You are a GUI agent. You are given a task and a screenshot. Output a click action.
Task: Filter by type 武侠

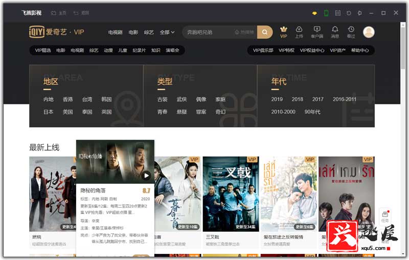182,99
